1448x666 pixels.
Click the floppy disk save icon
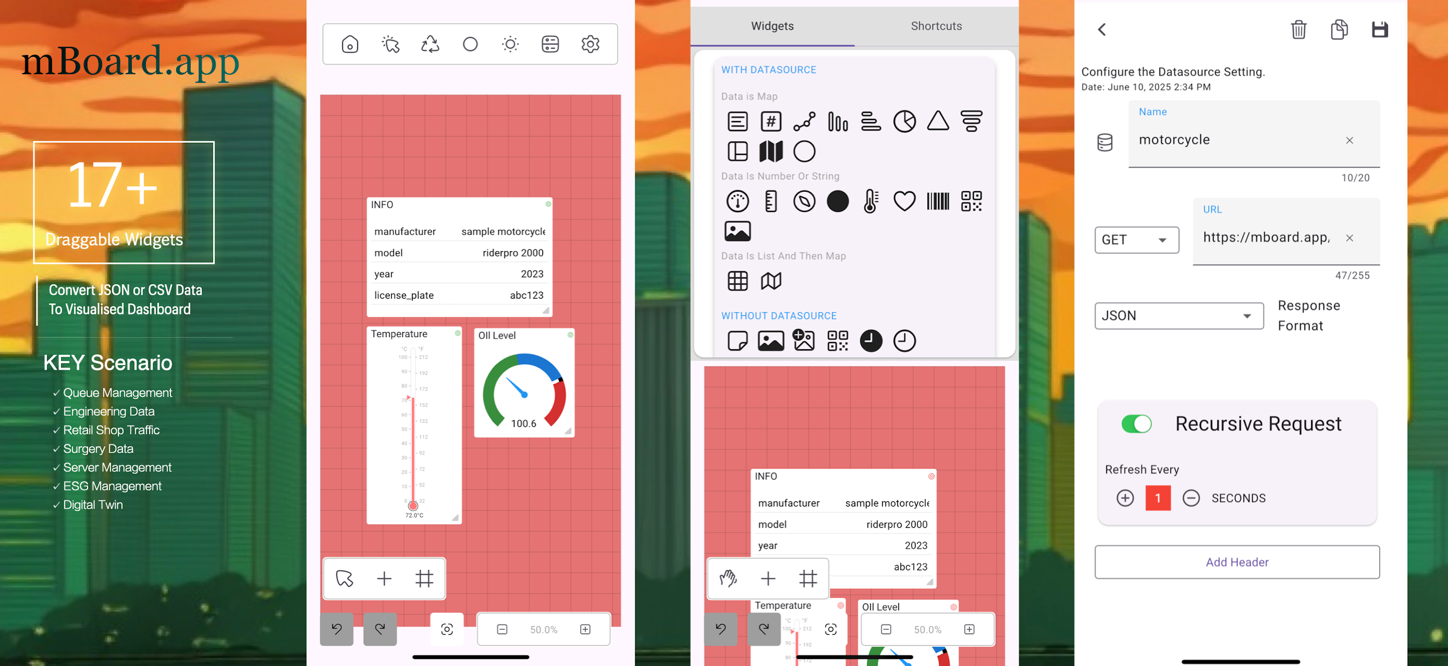click(1379, 29)
